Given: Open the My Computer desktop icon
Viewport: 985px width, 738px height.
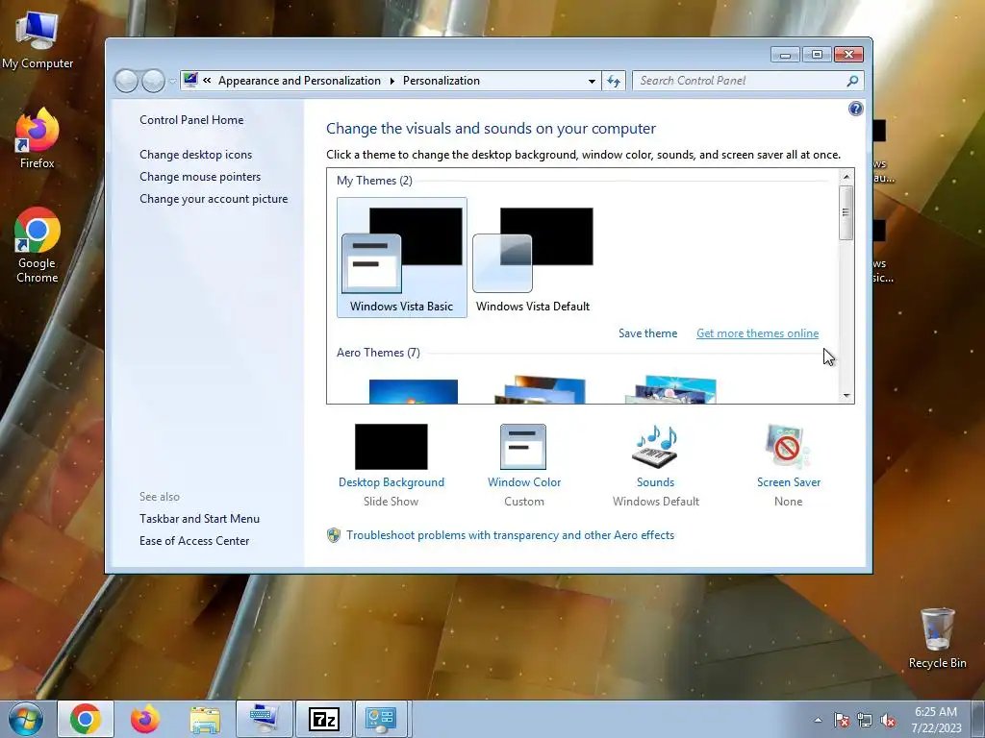Looking at the screenshot, I should point(37,40).
